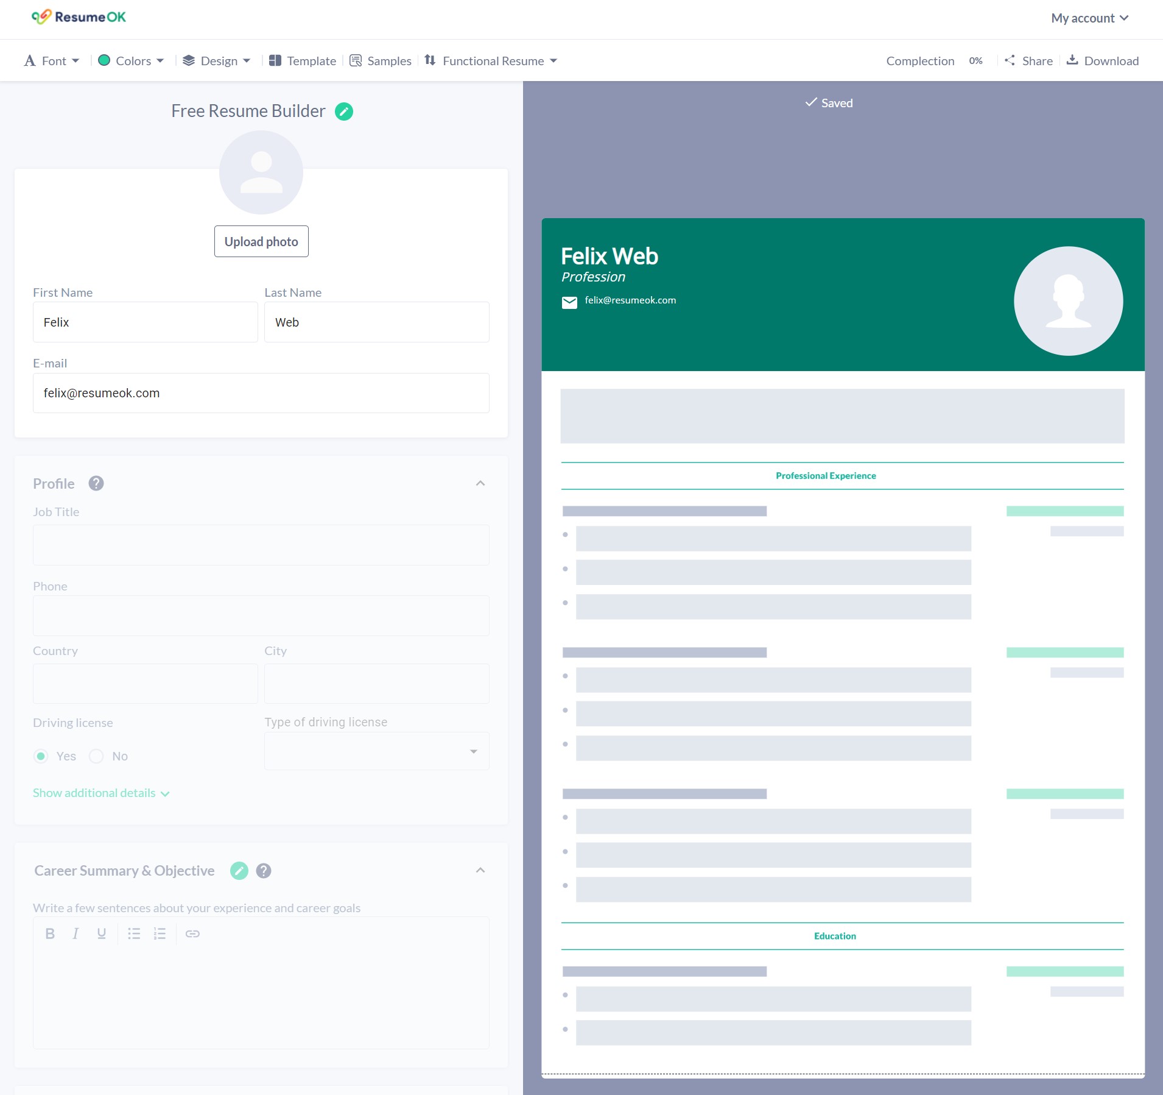Image resolution: width=1163 pixels, height=1095 pixels.
Task: Insert numbered list in summary editor
Action: tap(160, 934)
